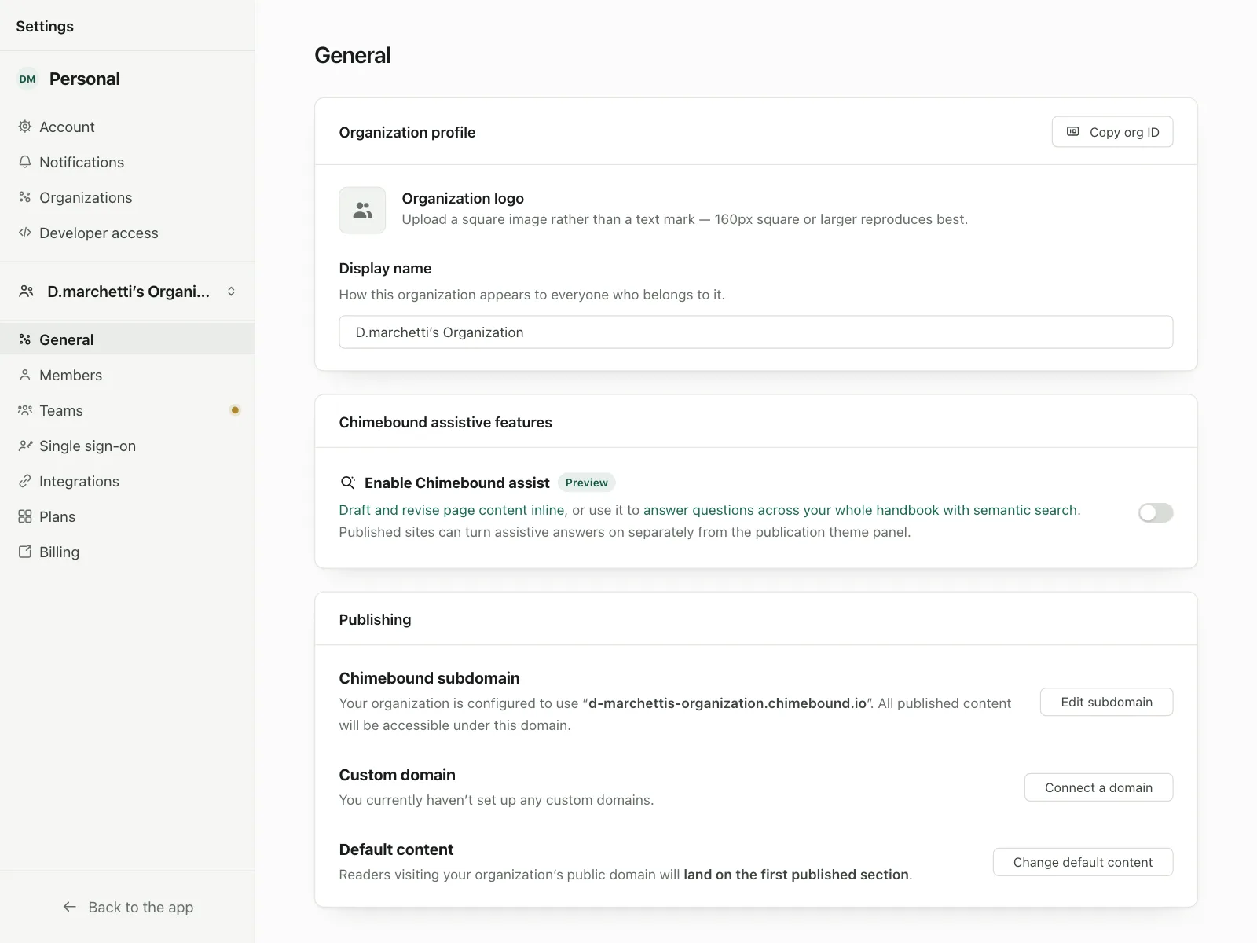Click the Default content label

396,849
